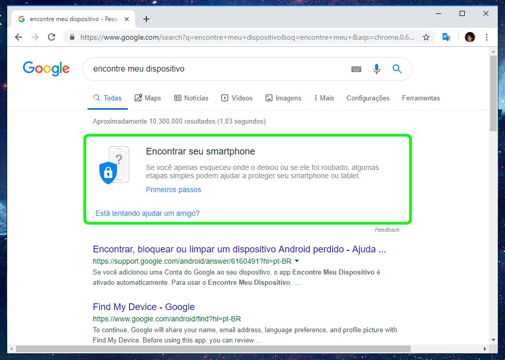Viewport: 505px width, 360px height.
Task: Click the google.com/android/find URL text
Action: pos(167,319)
